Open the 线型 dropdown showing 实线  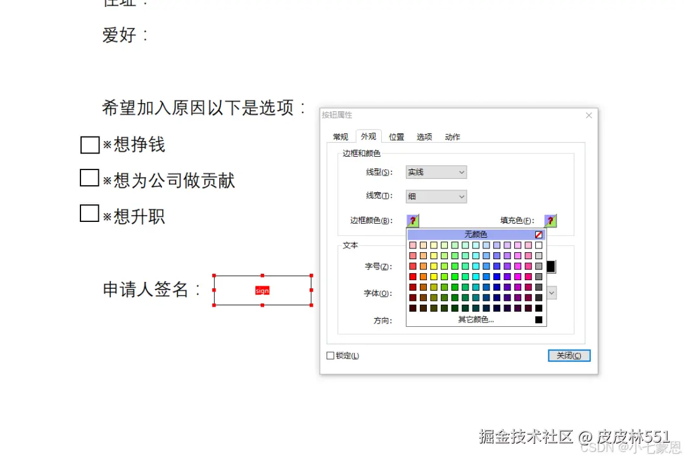(x=436, y=172)
